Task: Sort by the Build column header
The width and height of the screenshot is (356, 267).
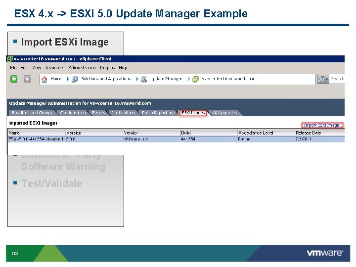Action: [x=209, y=133]
